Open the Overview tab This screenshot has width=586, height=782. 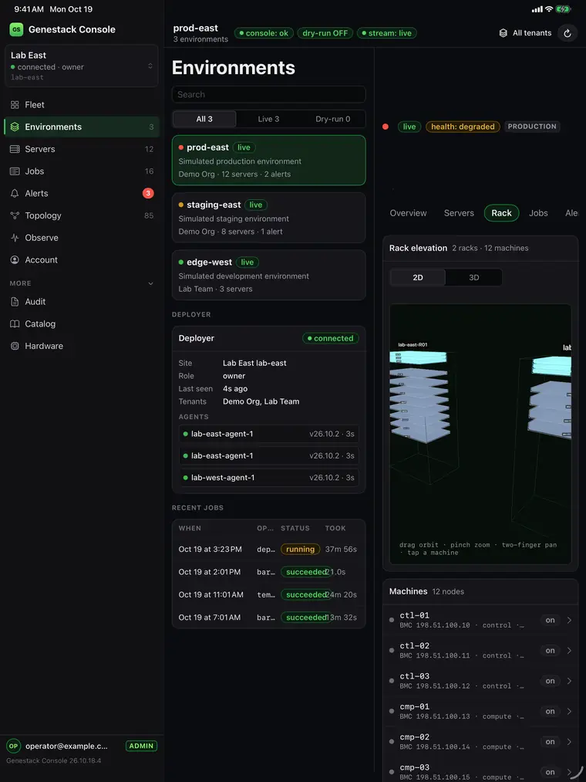(x=408, y=213)
